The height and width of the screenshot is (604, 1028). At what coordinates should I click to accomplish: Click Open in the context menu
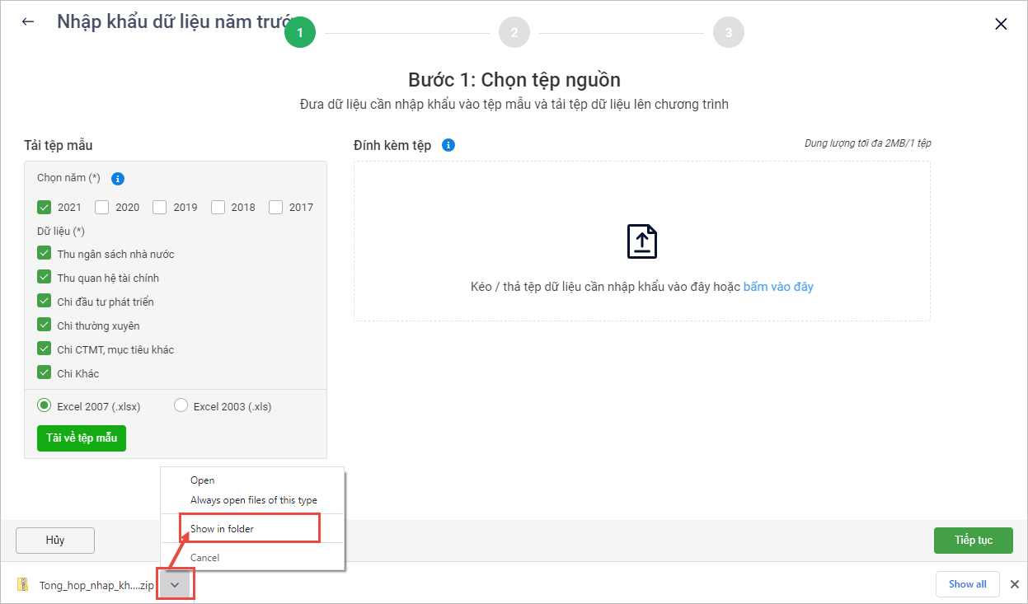[x=202, y=480]
